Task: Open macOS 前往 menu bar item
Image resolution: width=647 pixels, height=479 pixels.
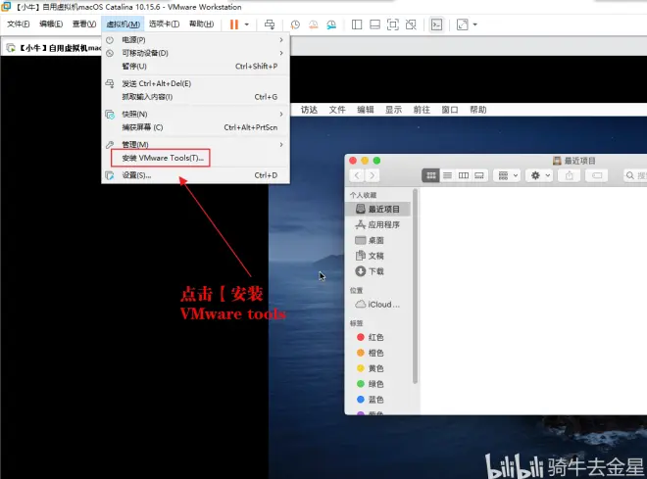Action: tap(422, 110)
